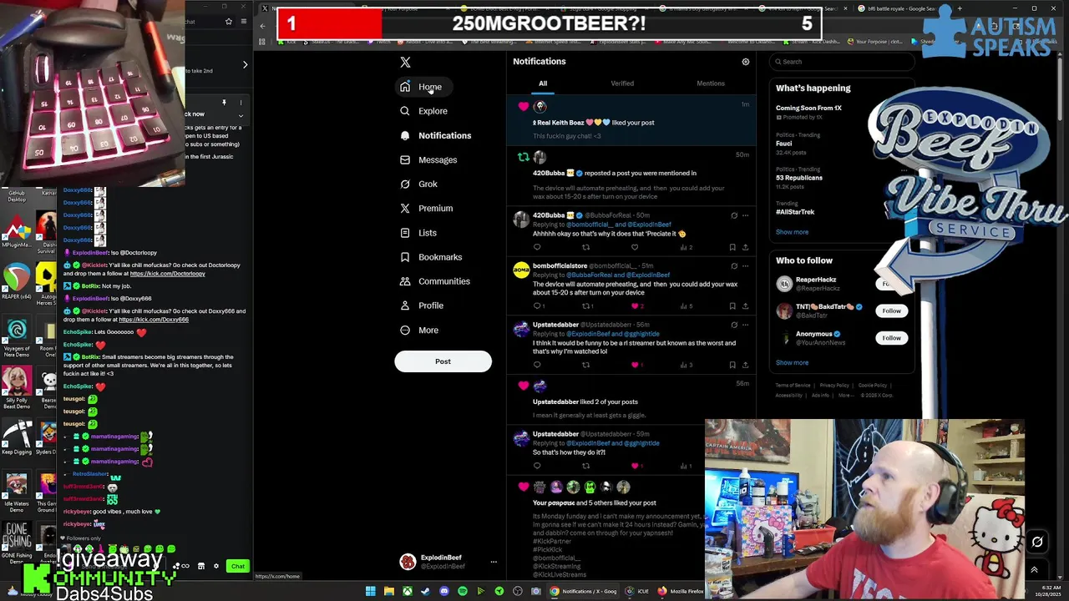
Task: Open more options on bombofficialstore's reply
Action: 745,266
